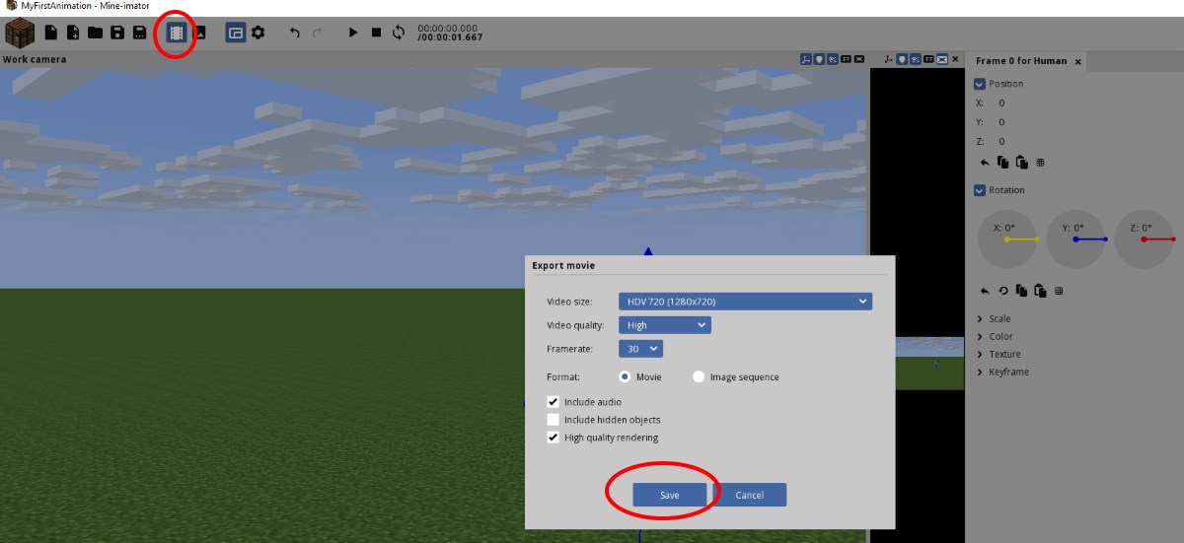
Task: Click the Save As floppy icon
Action: coord(140,33)
